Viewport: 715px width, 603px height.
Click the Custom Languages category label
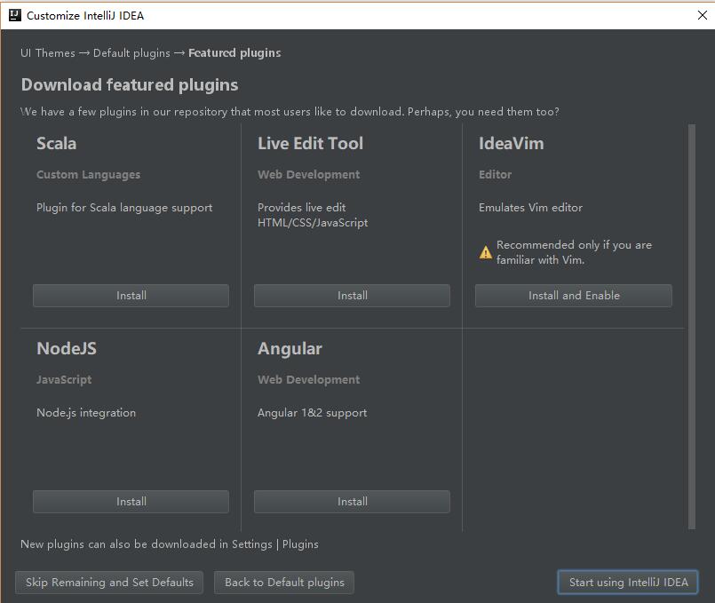[x=89, y=175]
